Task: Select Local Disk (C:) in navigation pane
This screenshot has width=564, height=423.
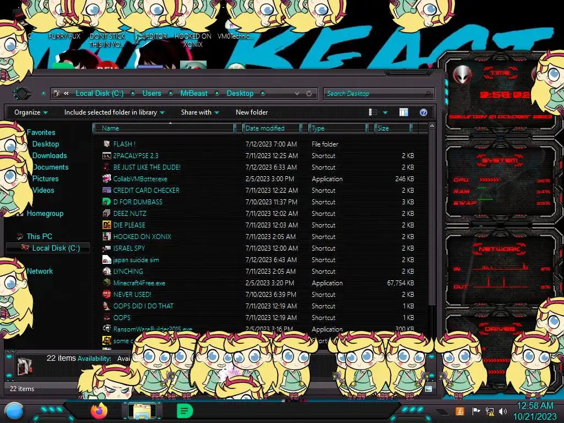Action: click(56, 248)
